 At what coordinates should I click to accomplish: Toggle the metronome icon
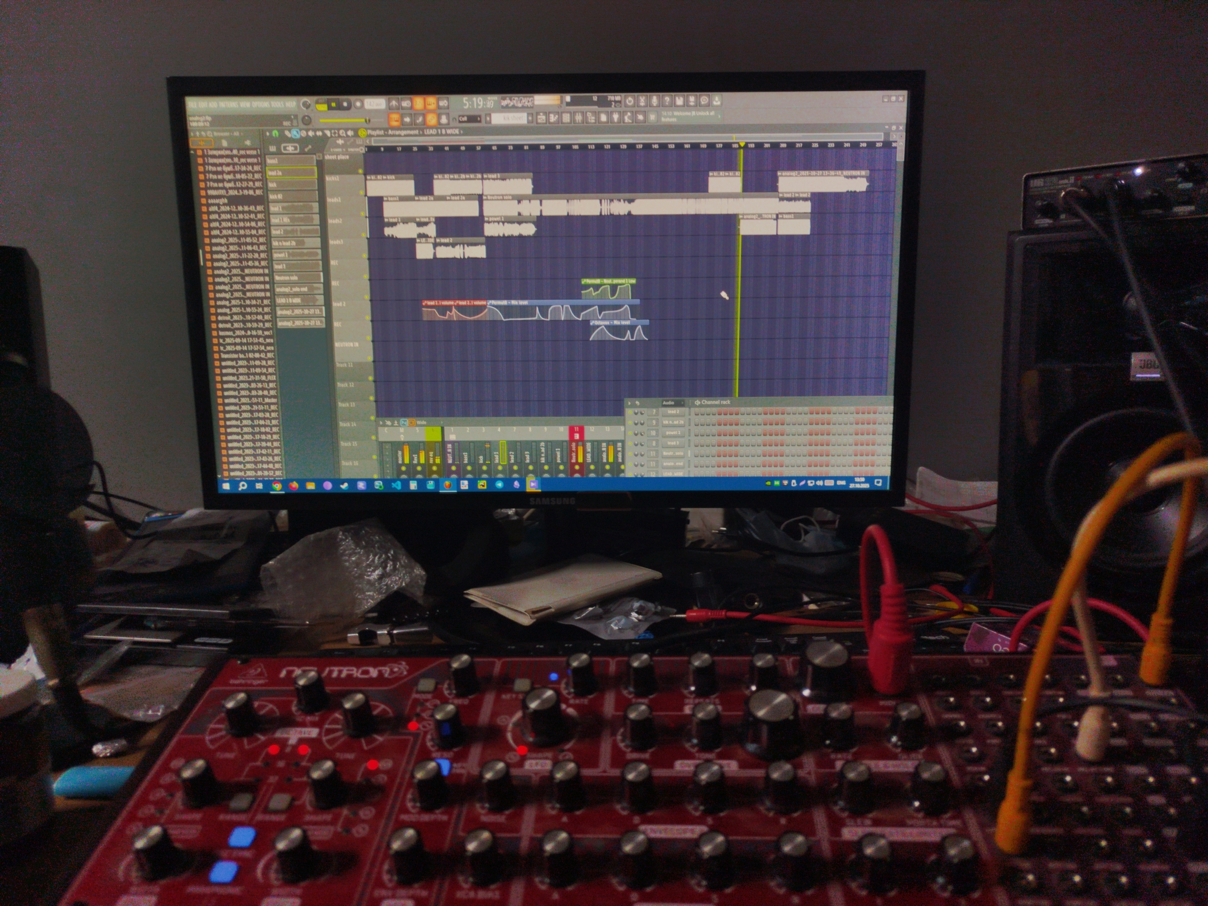394,104
